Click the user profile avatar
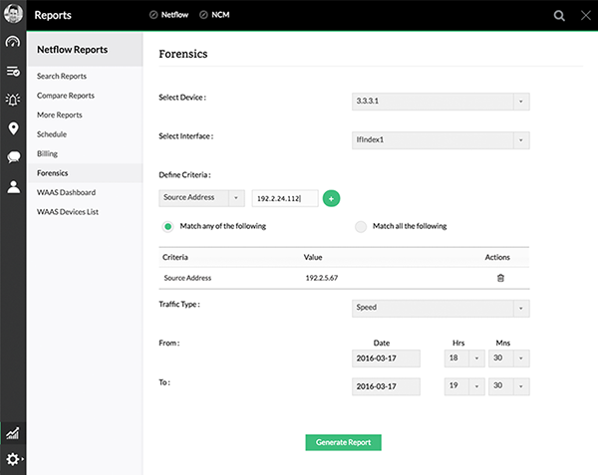Viewport: 598px width, 475px height. (x=12, y=15)
